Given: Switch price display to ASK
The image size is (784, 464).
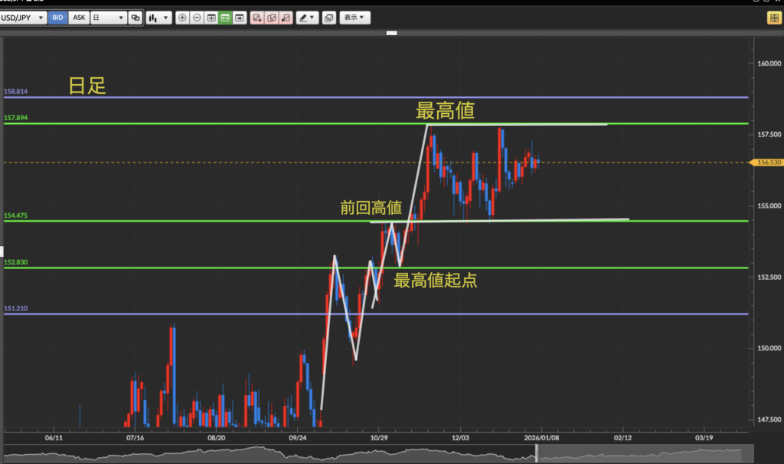Looking at the screenshot, I should (79, 18).
